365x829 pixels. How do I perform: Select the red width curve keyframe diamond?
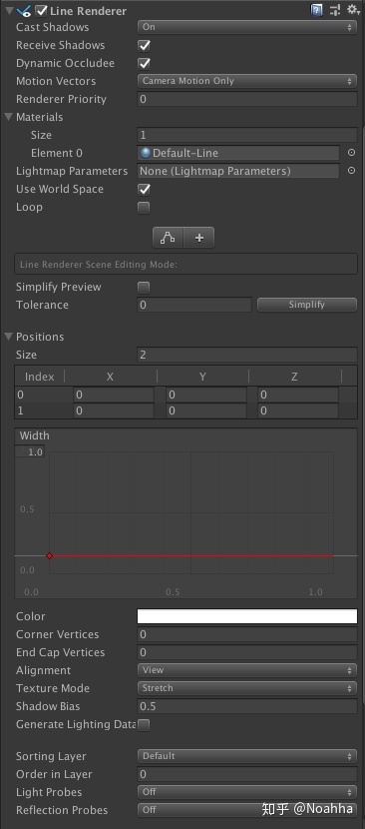49,555
